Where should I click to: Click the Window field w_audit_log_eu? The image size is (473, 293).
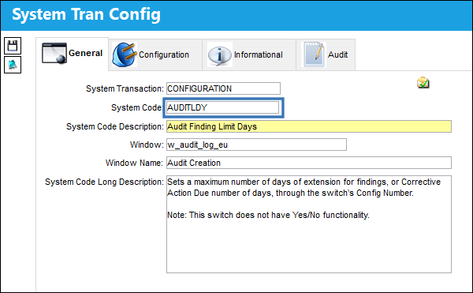click(x=256, y=145)
